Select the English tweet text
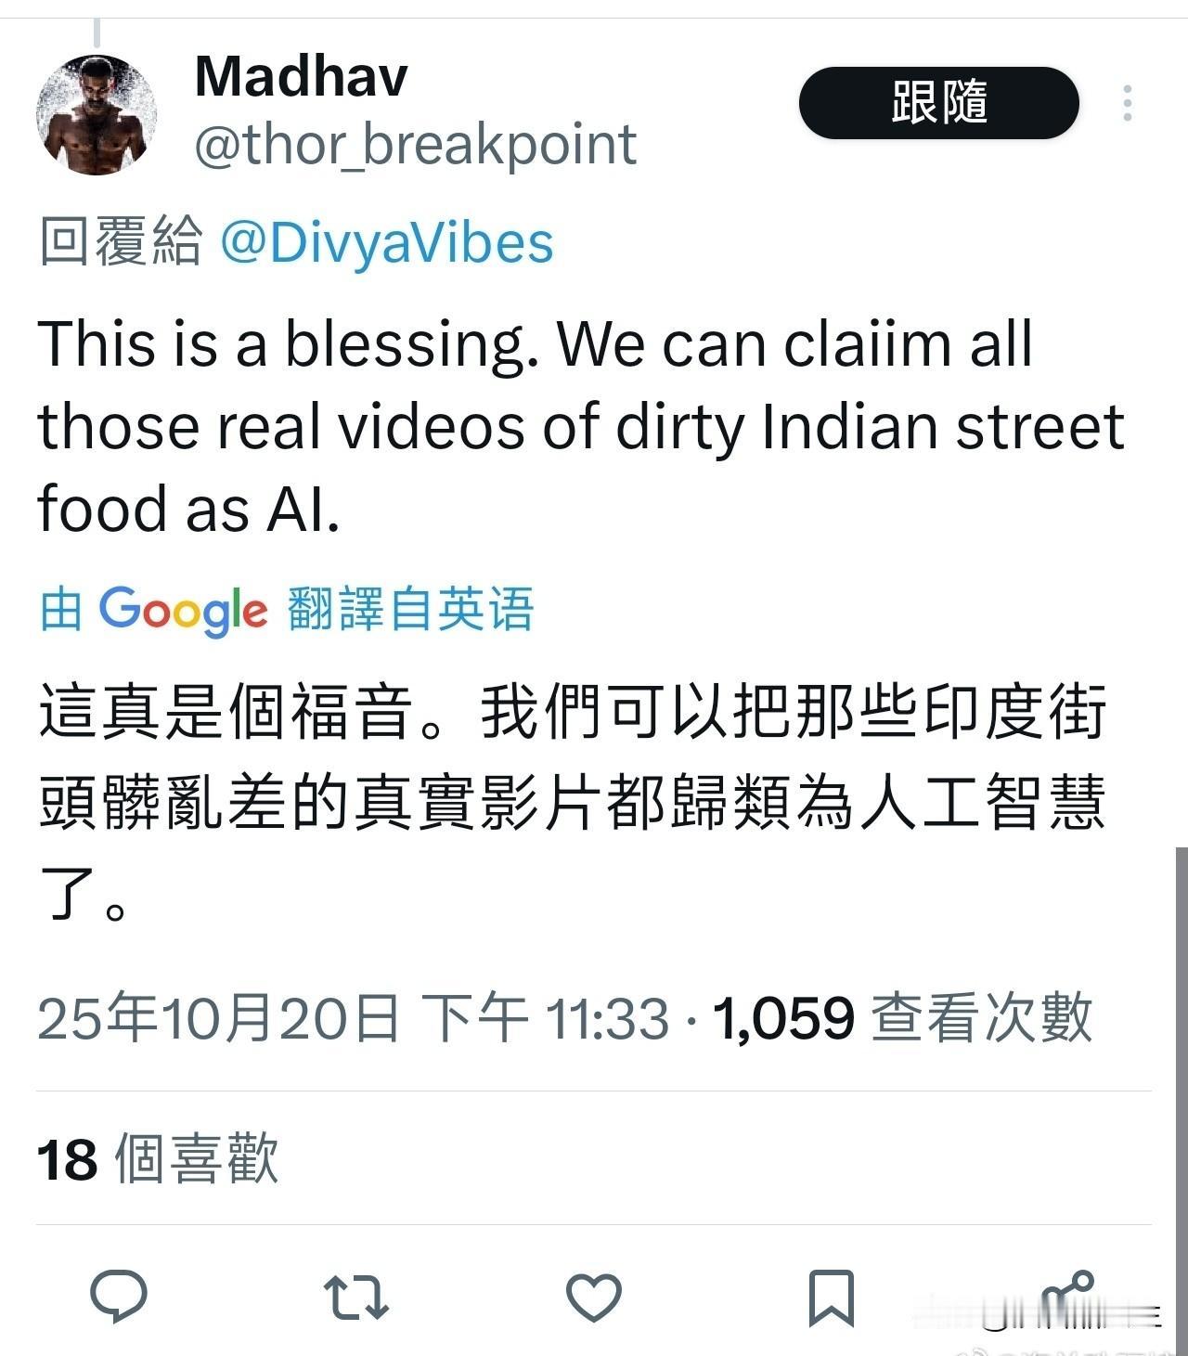 click(x=581, y=426)
